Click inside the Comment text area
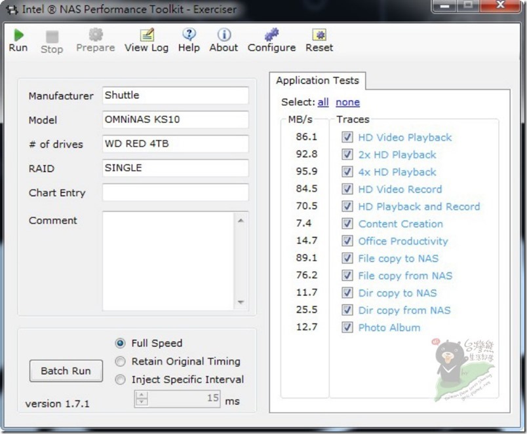527x434 pixels. click(168, 261)
